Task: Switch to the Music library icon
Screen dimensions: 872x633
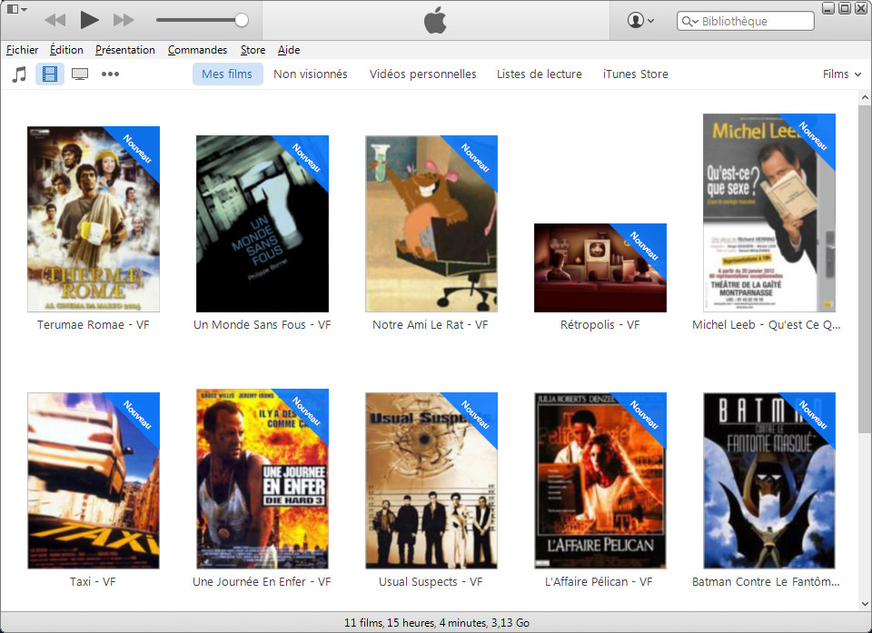Action: click(19, 74)
